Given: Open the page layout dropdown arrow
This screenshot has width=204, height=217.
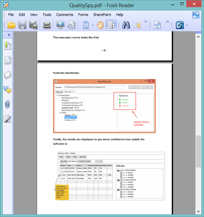Looking at the screenshot, I should (x=93, y=25).
